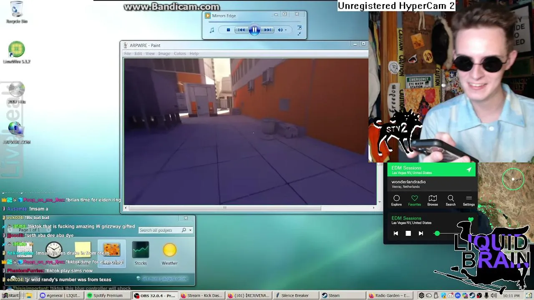This screenshot has width=534, height=300.
Task: Switch to Spotify Premium in taskbar
Action: coord(107,295)
